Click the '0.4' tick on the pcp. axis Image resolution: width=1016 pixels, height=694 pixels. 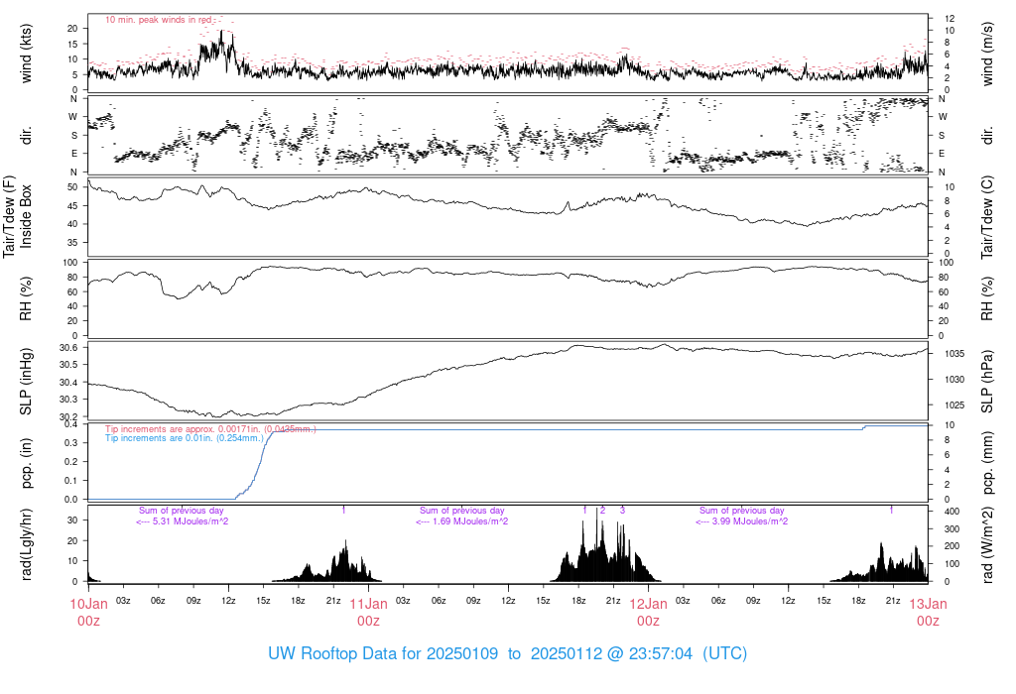point(71,424)
